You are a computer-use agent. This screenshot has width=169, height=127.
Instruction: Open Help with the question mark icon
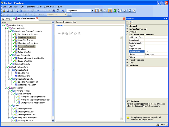click(x=63, y=11)
